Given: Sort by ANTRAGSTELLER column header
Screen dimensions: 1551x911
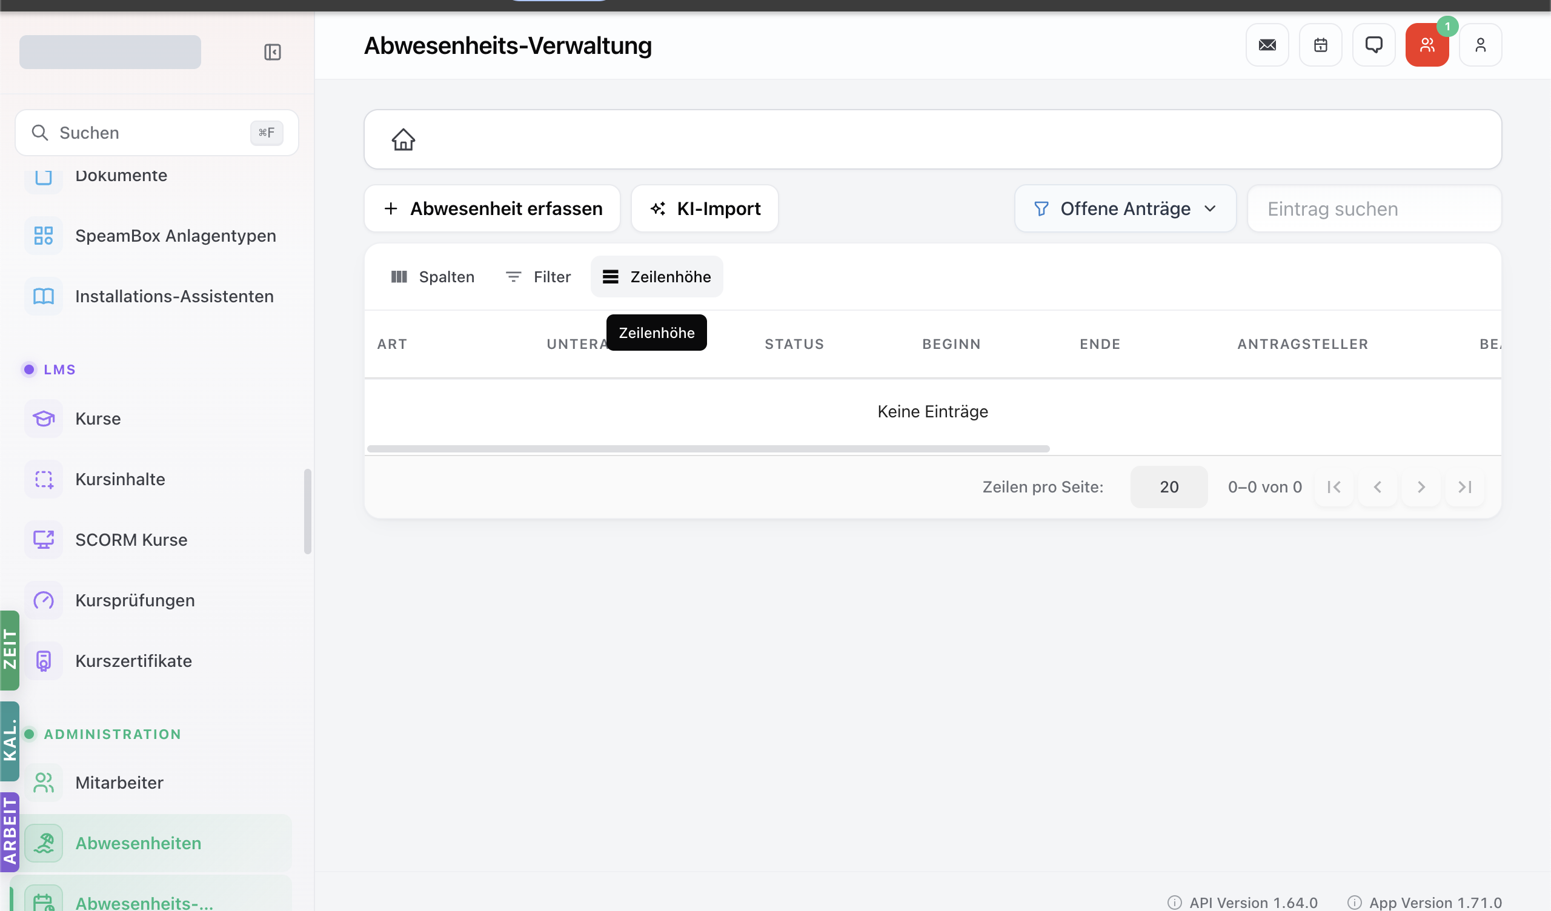Looking at the screenshot, I should 1303,344.
